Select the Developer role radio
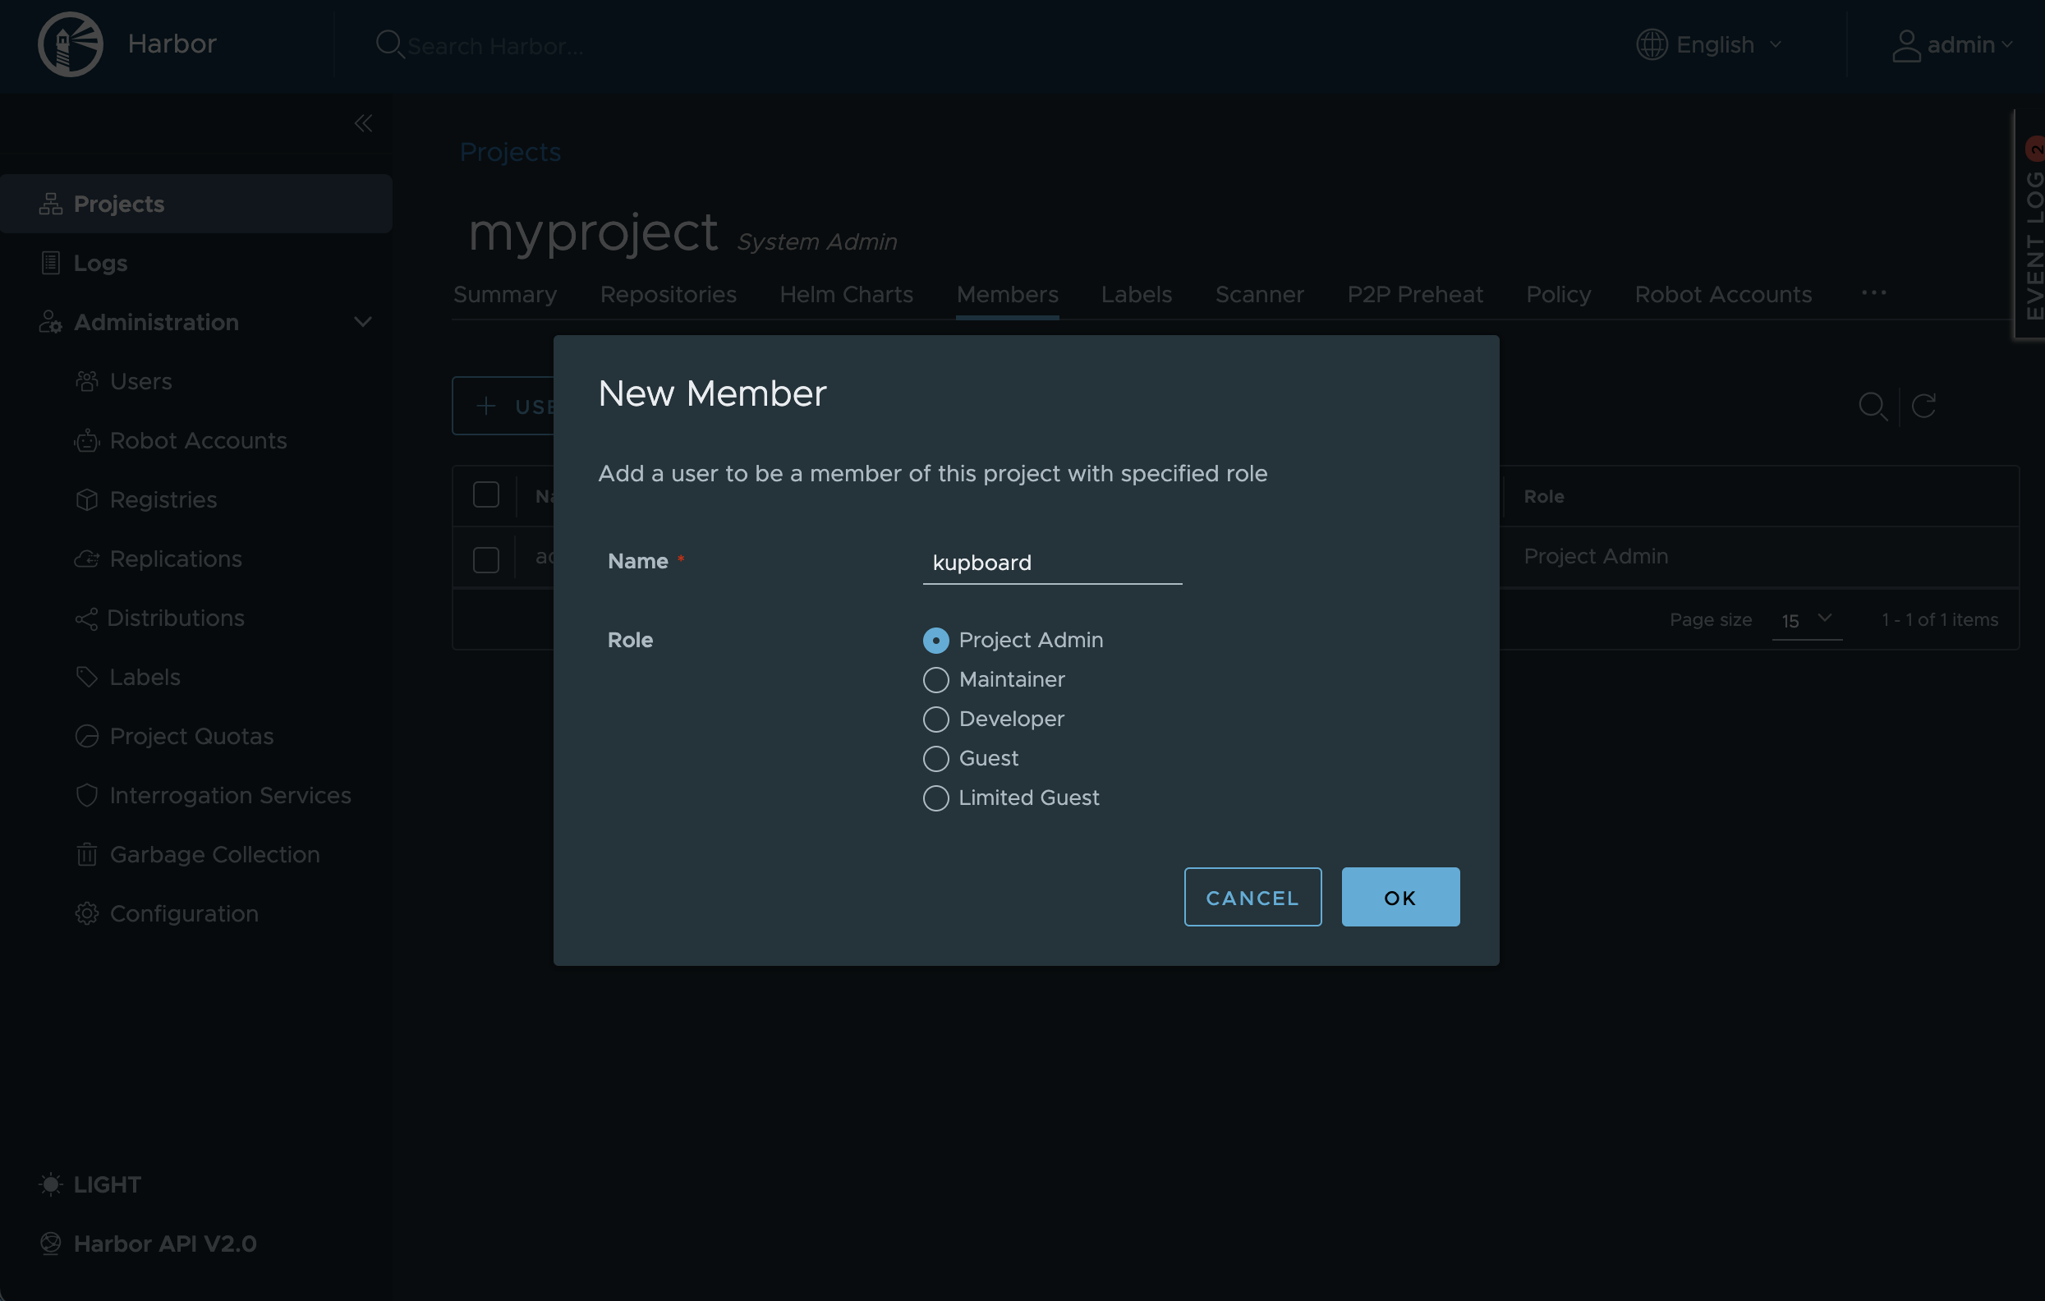2045x1301 pixels. tap(935, 719)
